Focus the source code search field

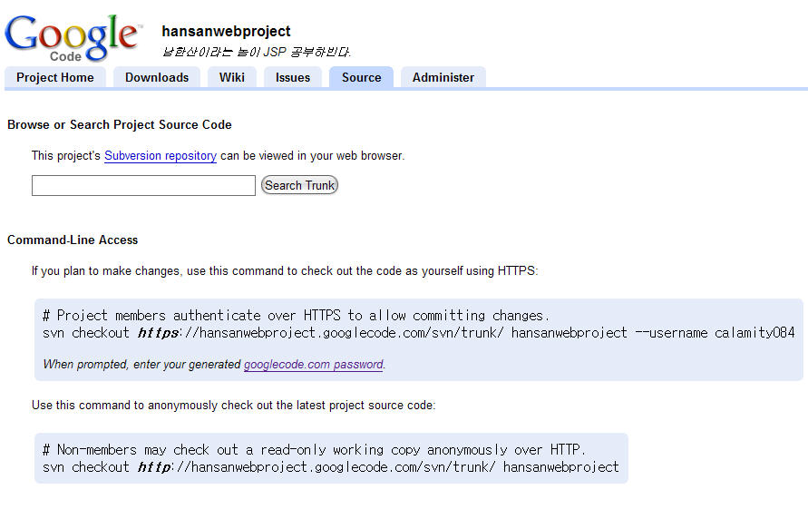click(x=143, y=186)
